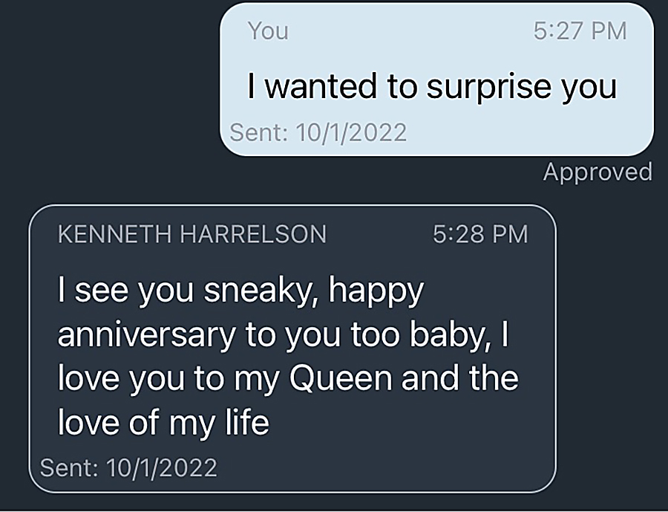The image size is (668, 512).
Task: Select the line "love of my life"
Action: click(x=163, y=423)
